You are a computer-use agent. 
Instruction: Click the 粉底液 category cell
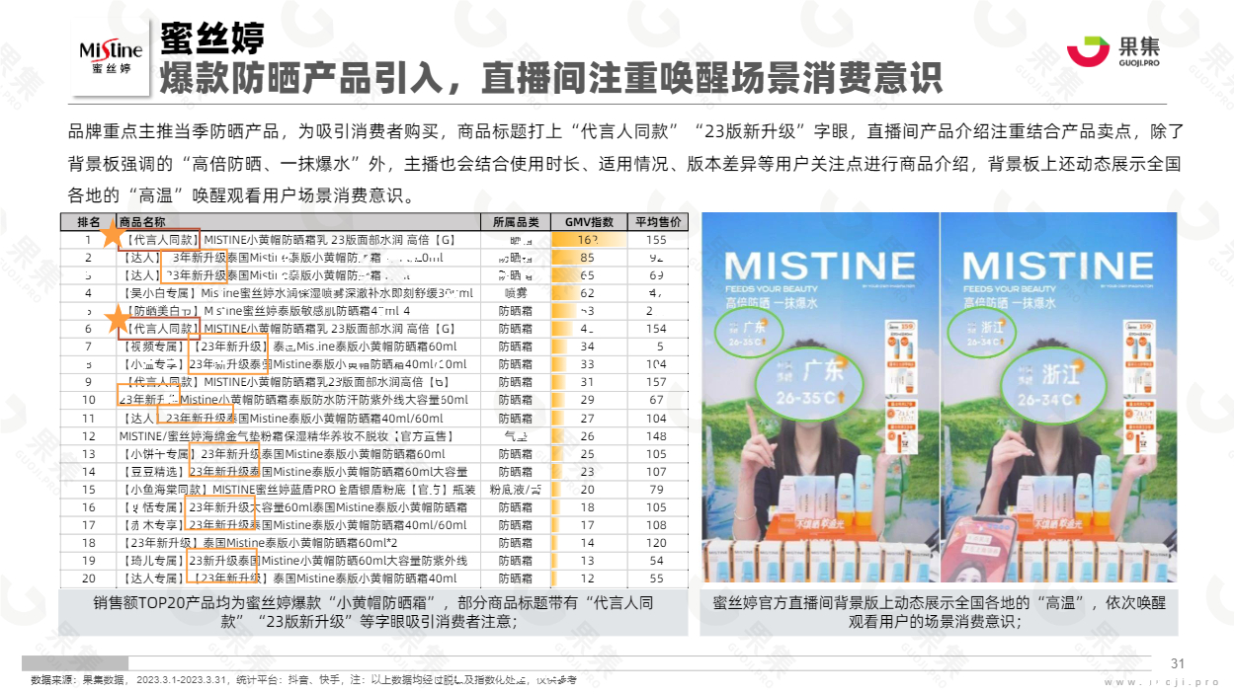point(515,489)
